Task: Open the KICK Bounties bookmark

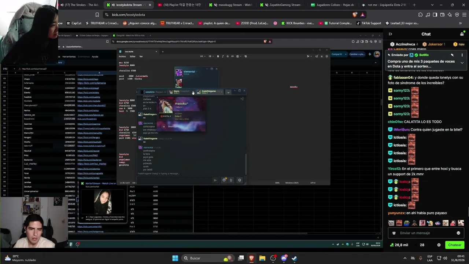Action: [x=298, y=23]
